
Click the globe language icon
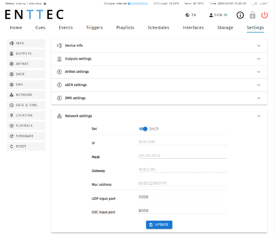pos(187,15)
